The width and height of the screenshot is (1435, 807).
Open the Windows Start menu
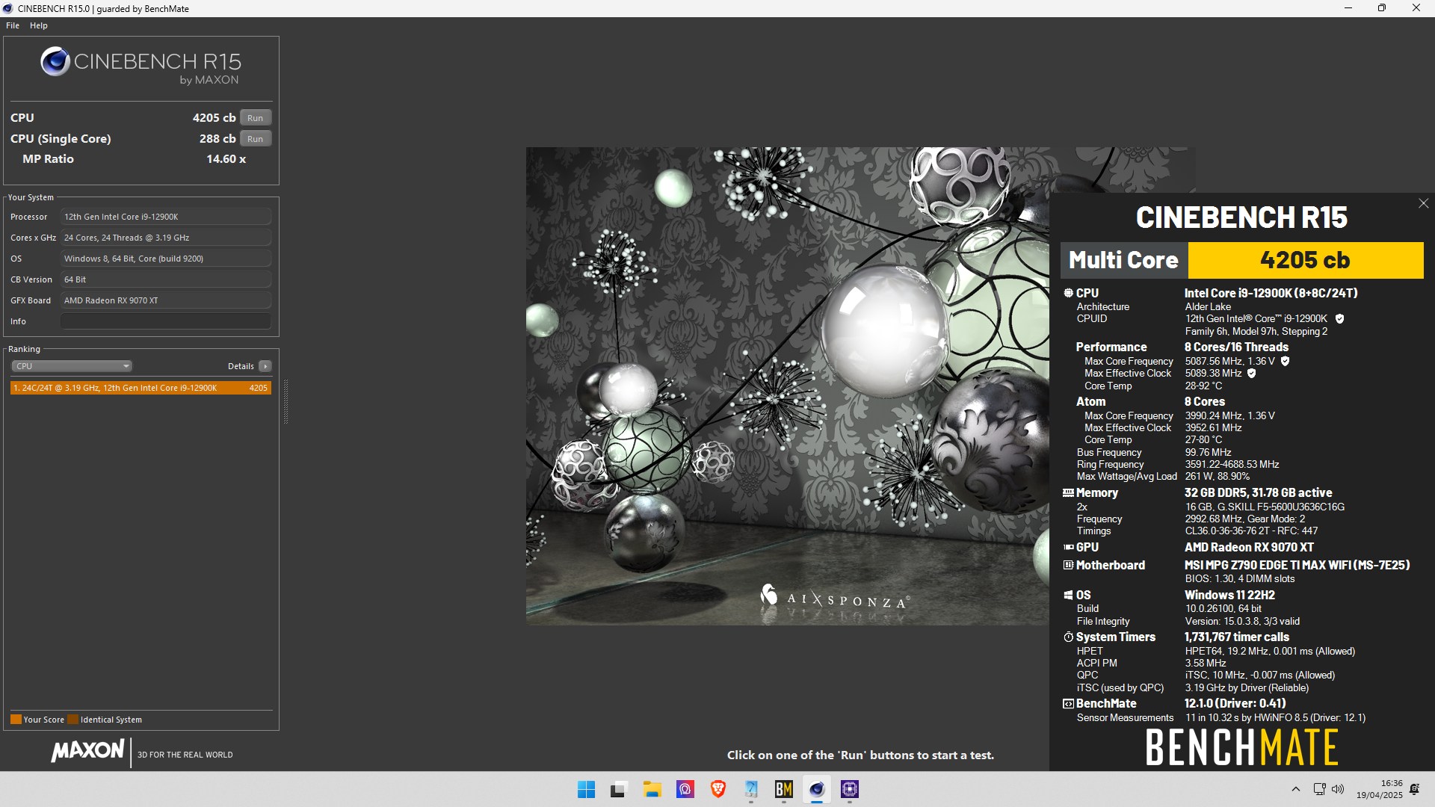pos(586,789)
